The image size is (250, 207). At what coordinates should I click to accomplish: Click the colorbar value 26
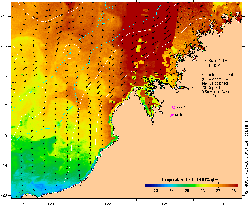(202, 191)
